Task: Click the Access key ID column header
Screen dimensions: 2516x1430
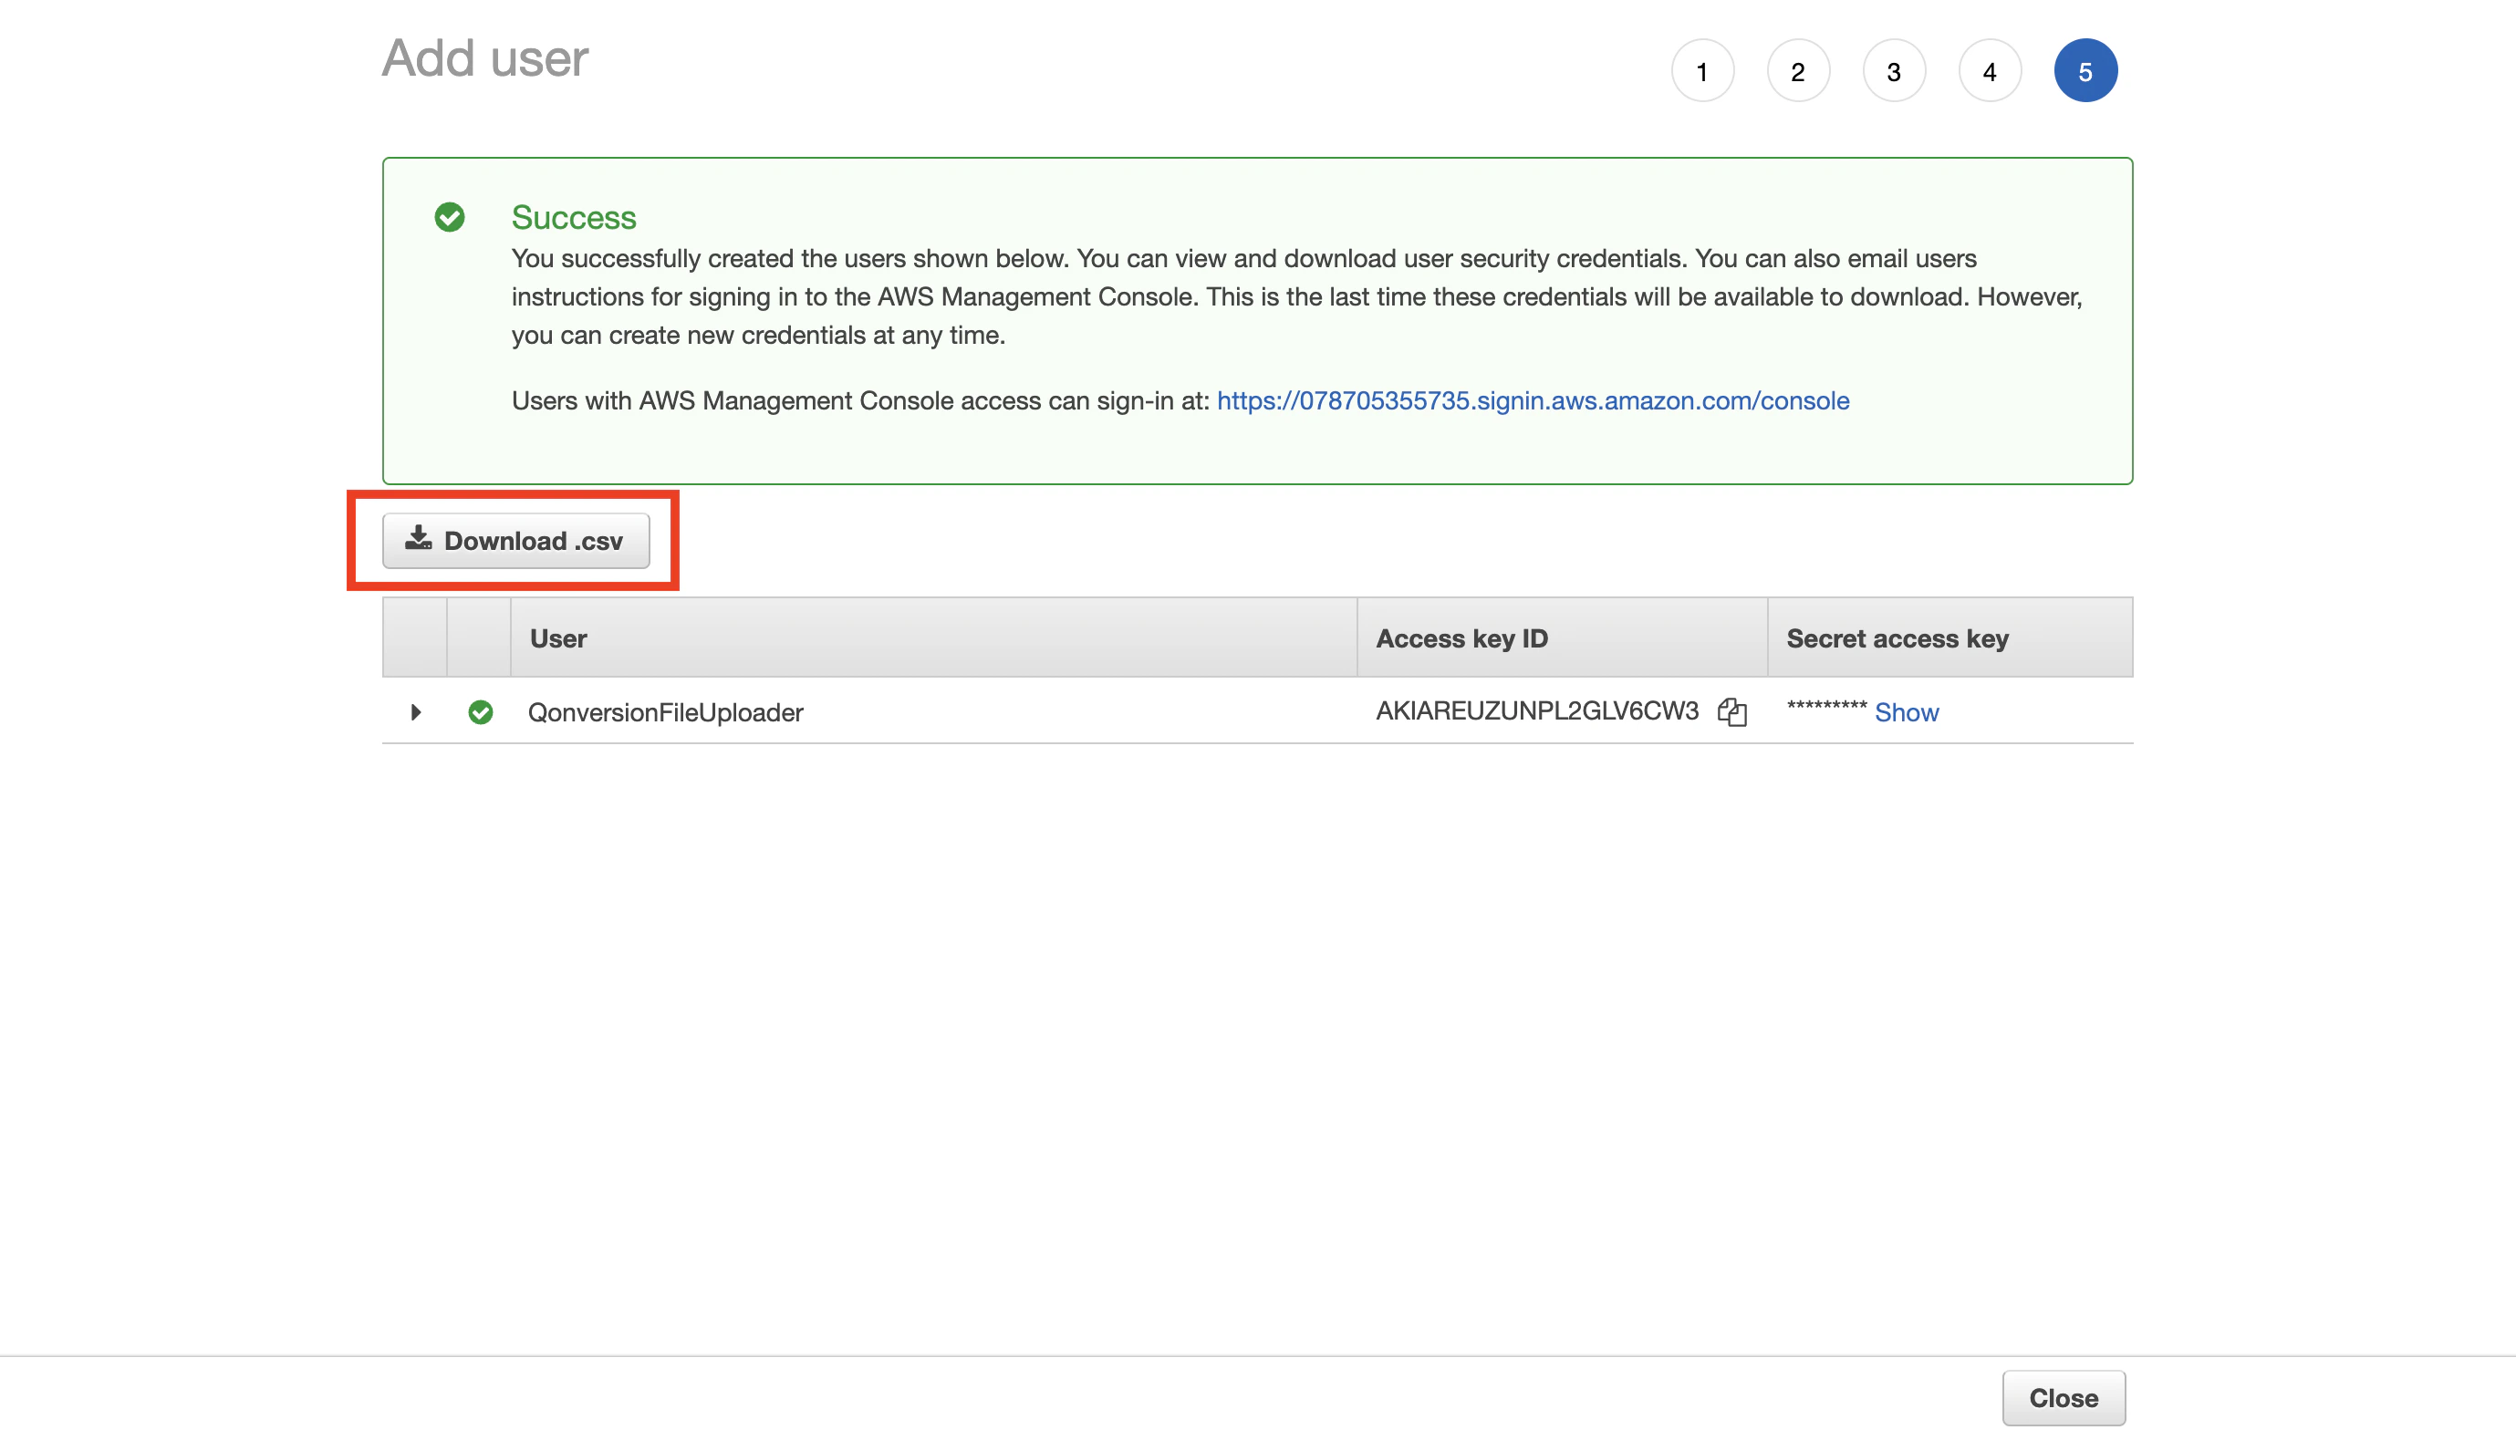Action: pyautogui.click(x=1461, y=638)
